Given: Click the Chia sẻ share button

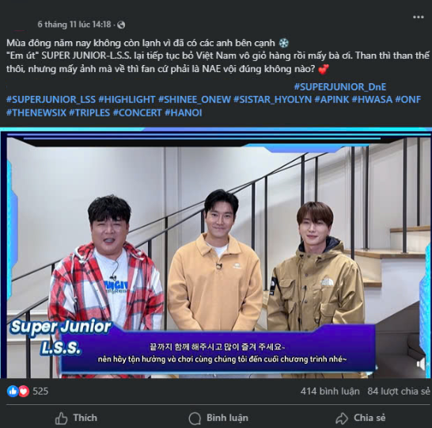Looking at the screenshot, I should tap(361, 418).
